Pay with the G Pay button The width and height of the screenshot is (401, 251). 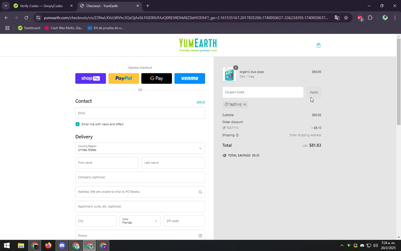click(x=157, y=78)
